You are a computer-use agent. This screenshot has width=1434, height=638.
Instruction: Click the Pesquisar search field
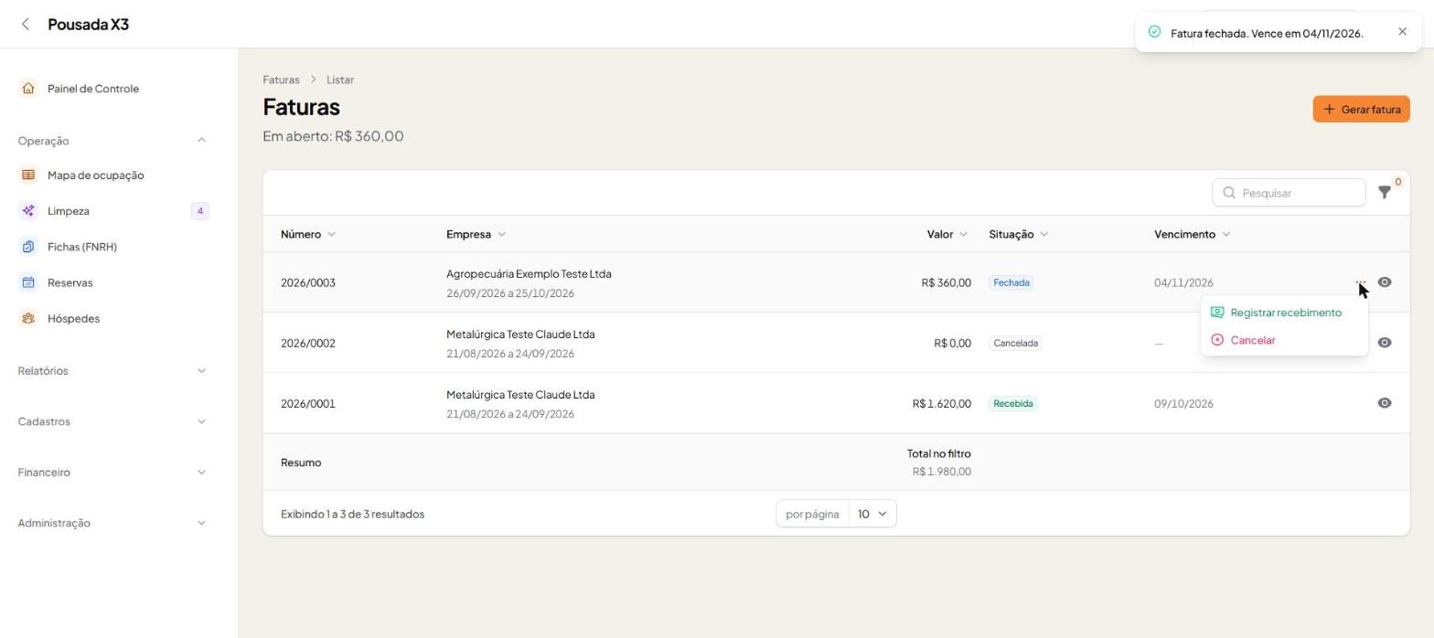coord(1289,193)
